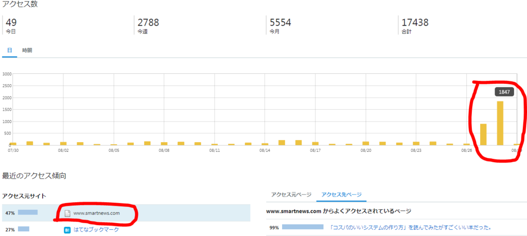Open the はてなブックマーク referrer link
The width and height of the screenshot is (527, 236).
96,230
